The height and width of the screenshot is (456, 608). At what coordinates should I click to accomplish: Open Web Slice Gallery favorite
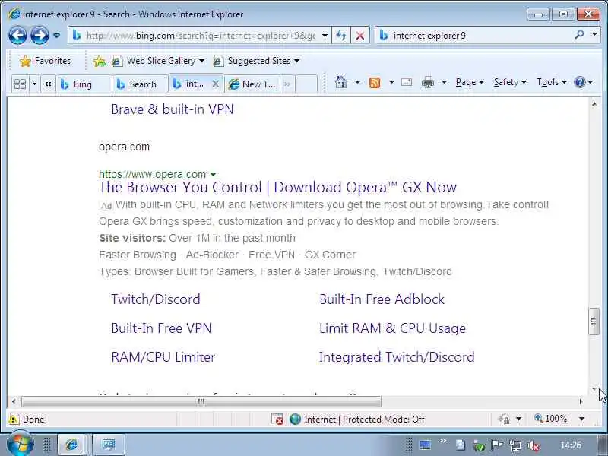(158, 61)
